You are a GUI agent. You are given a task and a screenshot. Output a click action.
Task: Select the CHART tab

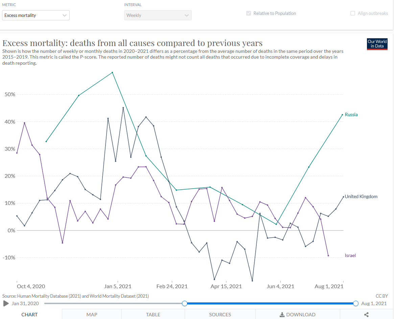(29, 315)
